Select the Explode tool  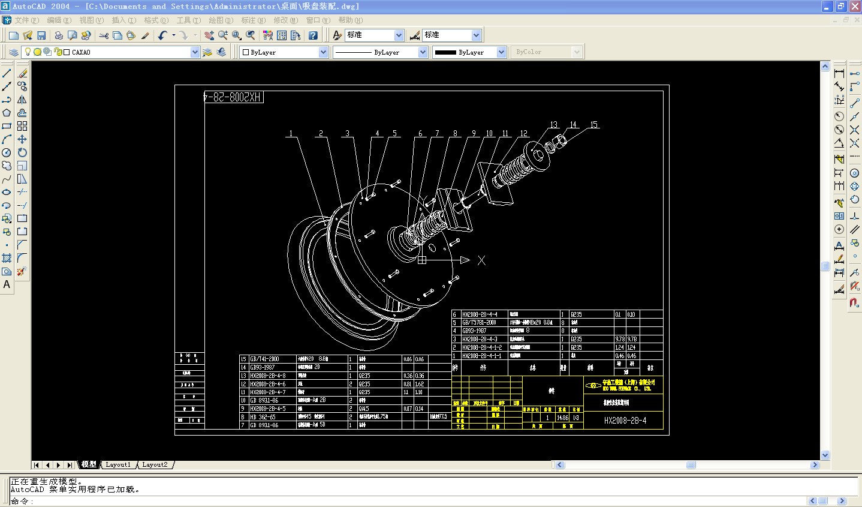(x=22, y=271)
